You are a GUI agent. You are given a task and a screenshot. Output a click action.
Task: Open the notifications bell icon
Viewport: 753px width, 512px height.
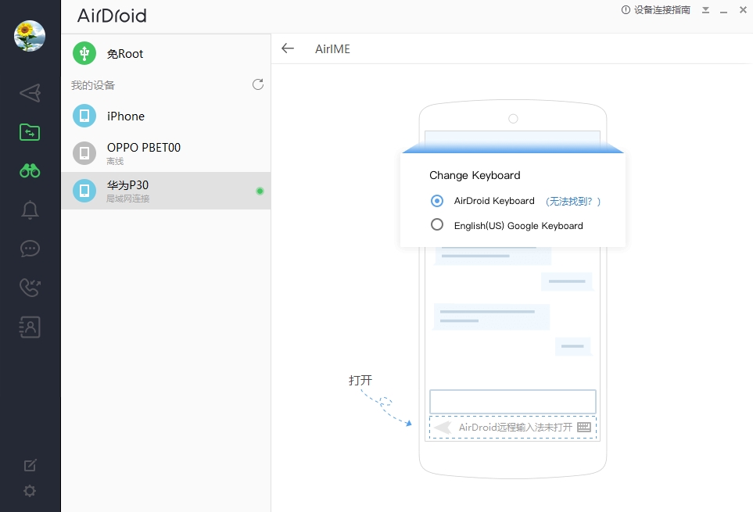(30, 209)
